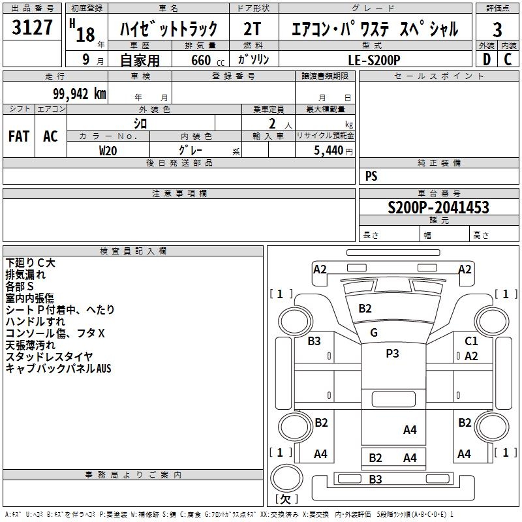
Task: Select the top-left A2 bumper marker
Action: tap(320, 269)
